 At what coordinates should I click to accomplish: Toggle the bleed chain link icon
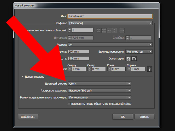click(150, 69)
